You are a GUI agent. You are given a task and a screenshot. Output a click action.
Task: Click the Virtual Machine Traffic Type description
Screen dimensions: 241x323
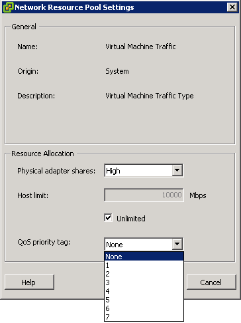150,96
